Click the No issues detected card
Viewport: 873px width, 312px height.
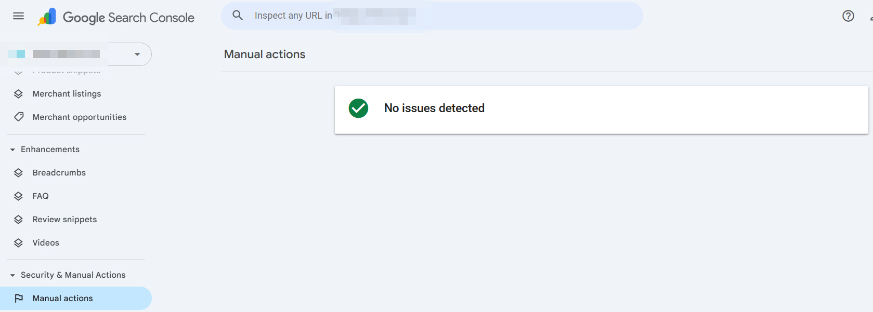601,110
